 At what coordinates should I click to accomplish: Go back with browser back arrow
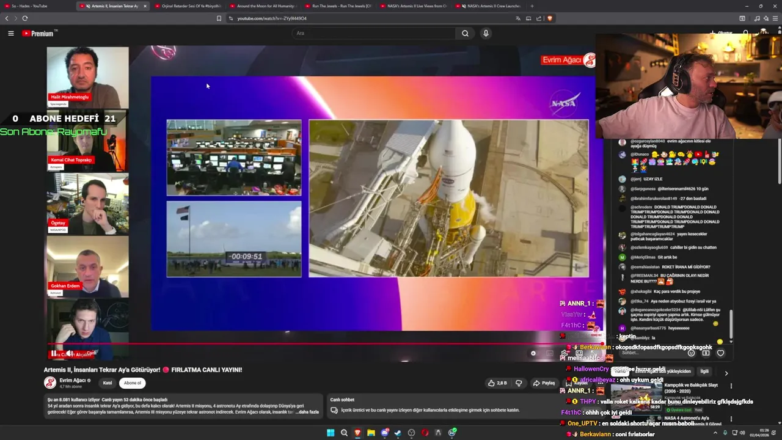pyautogui.click(x=7, y=18)
